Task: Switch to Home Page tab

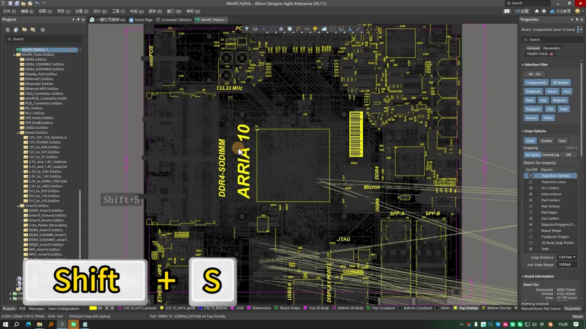Action: click(x=141, y=19)
